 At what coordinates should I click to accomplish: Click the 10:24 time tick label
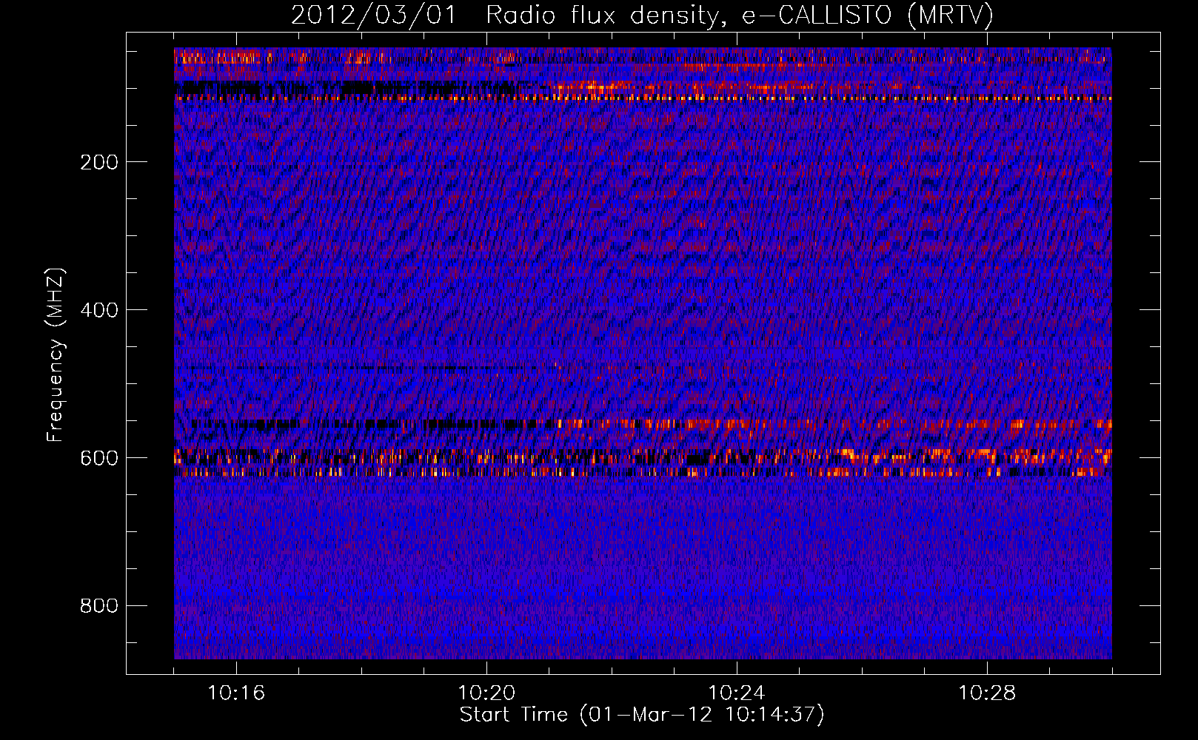point(737,693)
